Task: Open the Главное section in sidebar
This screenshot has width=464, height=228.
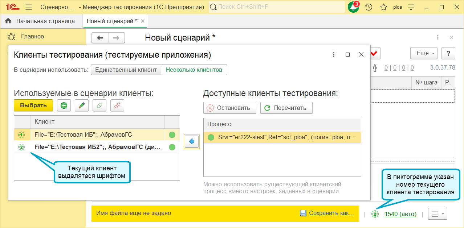Action: (x=32, y=36)
